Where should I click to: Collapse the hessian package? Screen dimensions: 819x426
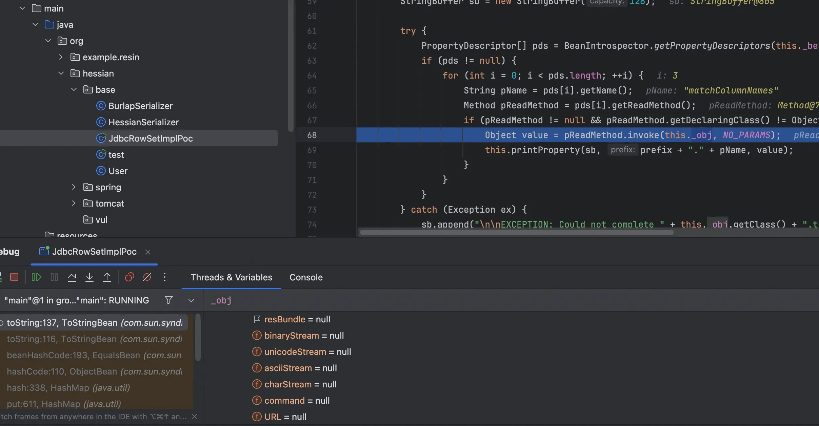(x=61, y=73)
